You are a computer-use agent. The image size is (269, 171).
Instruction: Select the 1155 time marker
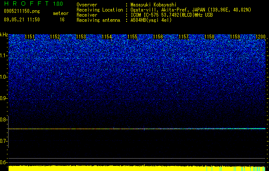[x=133, y=37]
